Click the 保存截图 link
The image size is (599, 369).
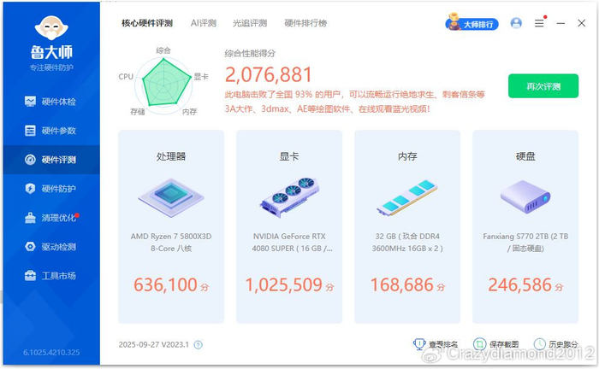pos(495,344)
